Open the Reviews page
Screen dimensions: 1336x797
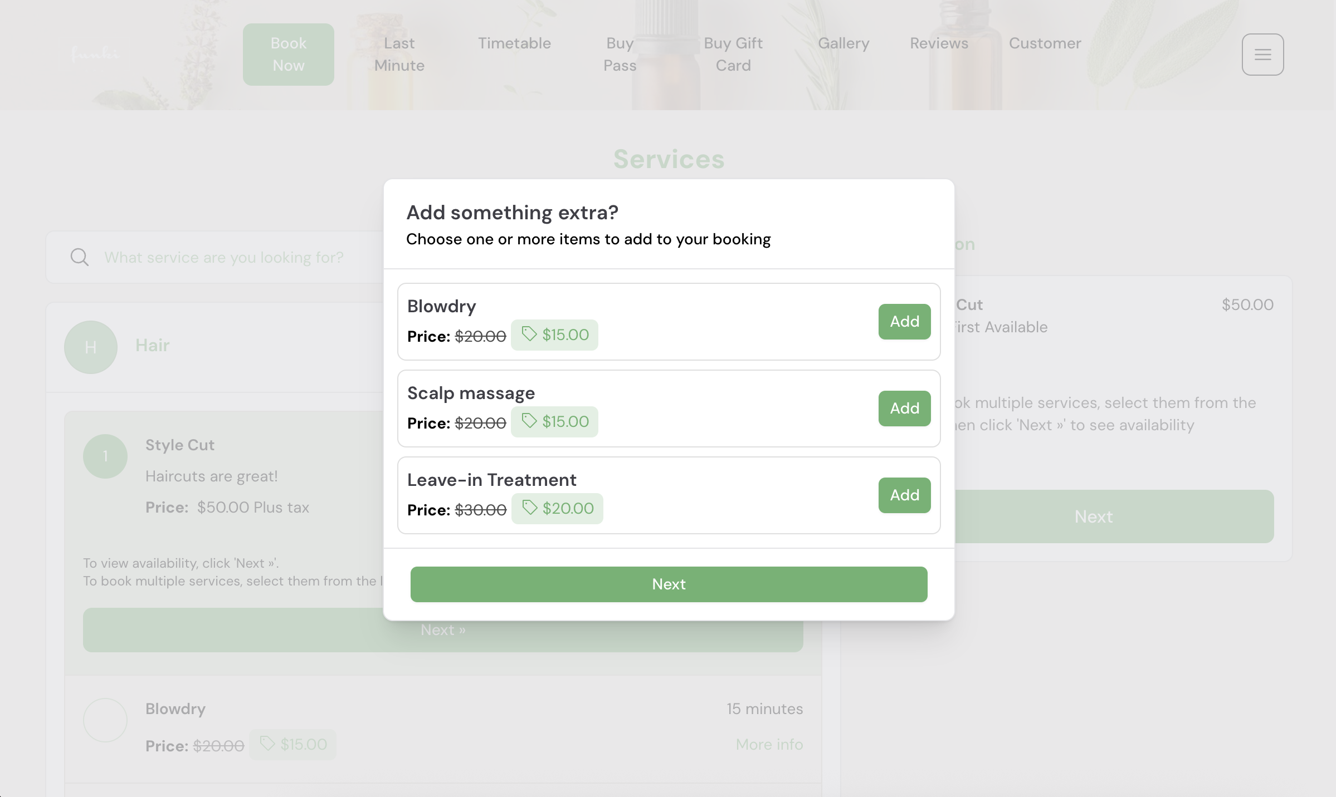[x=939, y=43]
